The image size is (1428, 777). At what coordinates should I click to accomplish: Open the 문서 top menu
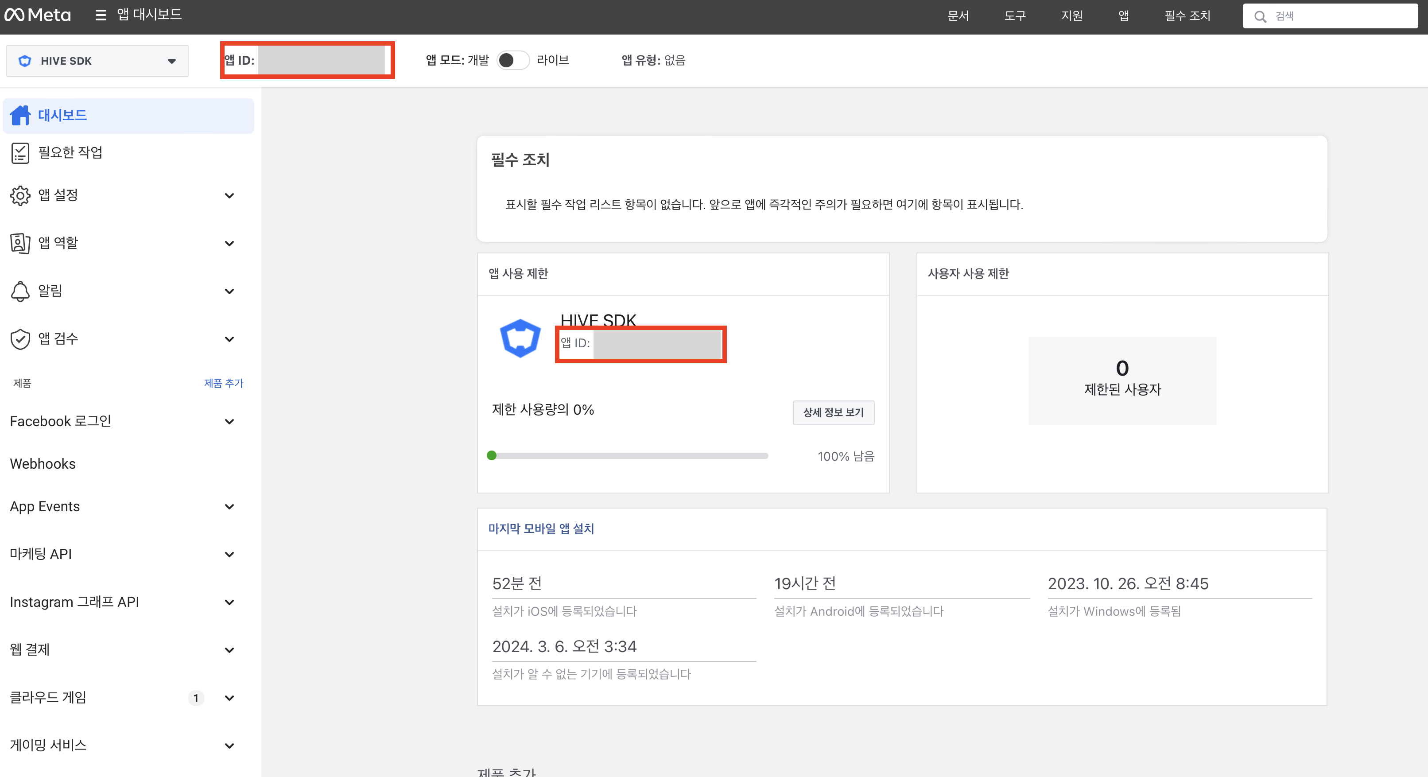click(958, 16)
